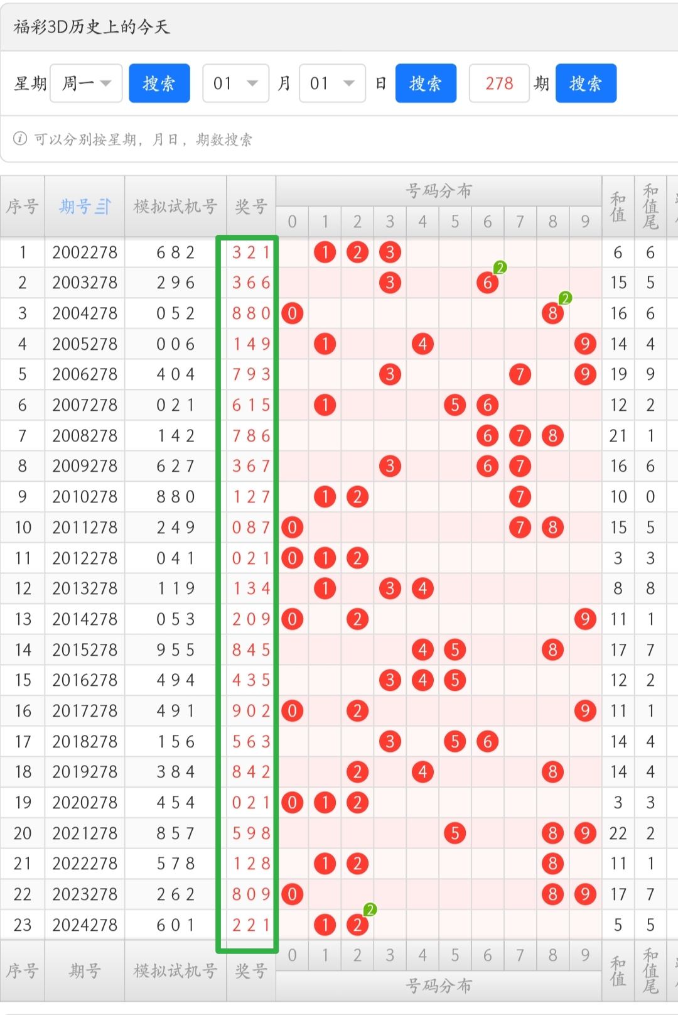Open the day dropdown showing 01
The width and height of the screenshot is (678, 1015).
[332, 83]
